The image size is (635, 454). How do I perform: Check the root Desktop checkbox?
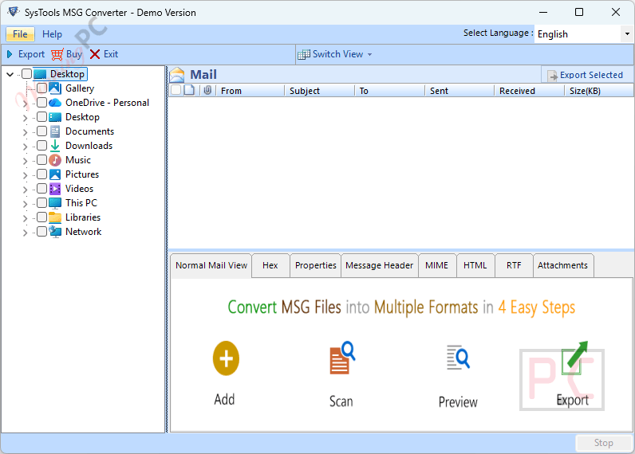(x=27, y=73)
